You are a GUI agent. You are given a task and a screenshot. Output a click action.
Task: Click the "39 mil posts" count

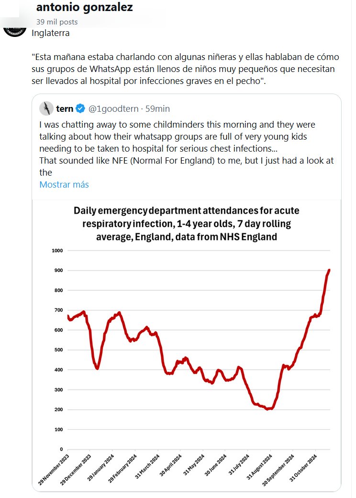pos(56,22)
